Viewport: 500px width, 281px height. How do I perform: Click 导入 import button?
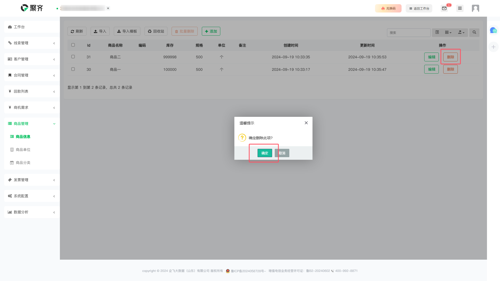coord(100,31)
